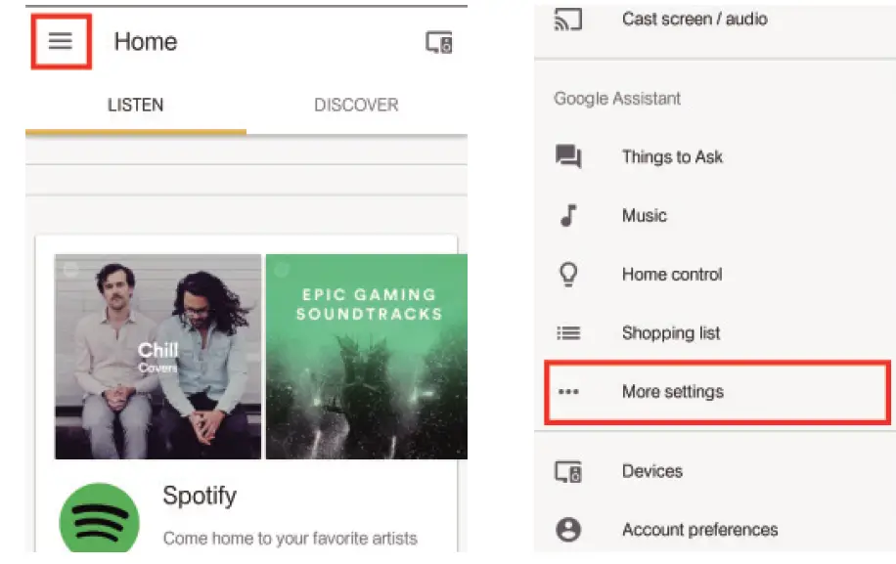Tap the devices icon beside Home title
The height and width of the screenshot is (564, 896).
click(x=438, y=42)
